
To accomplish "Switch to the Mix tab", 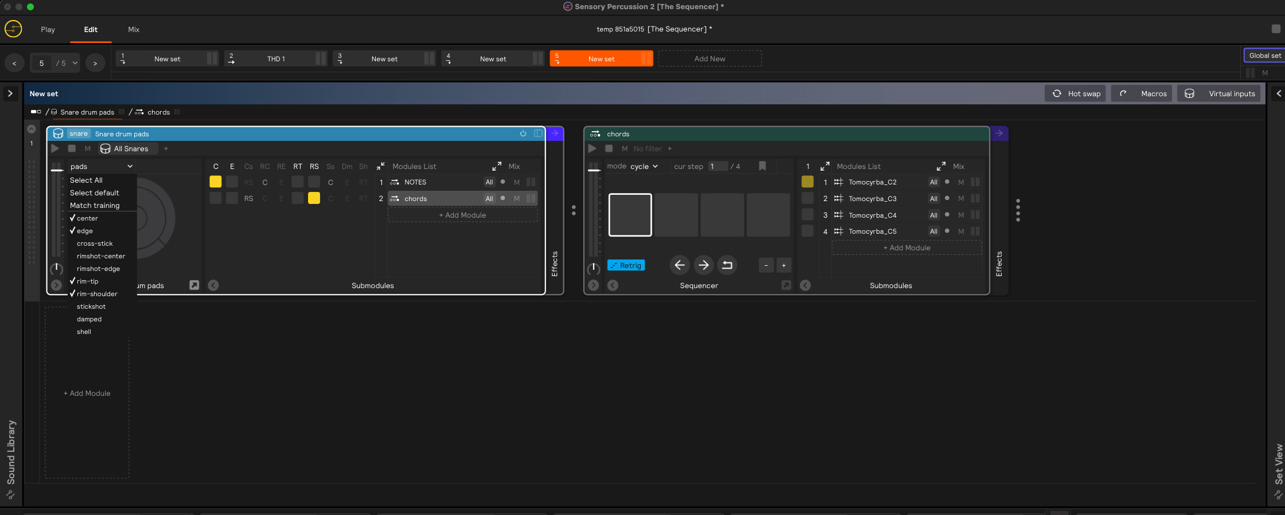I will click(x=134, y=30).
